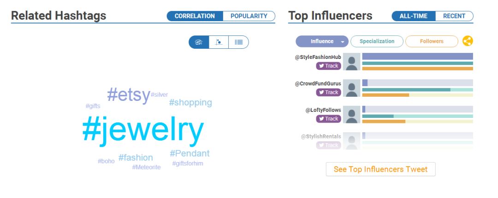498x198 pixels.
Task: Switch influencers to All-Time
Action: point(414,16)
